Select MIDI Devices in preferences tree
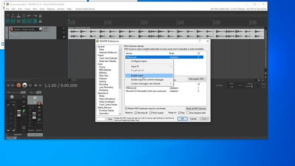The image size is (295, 166). 105,70
